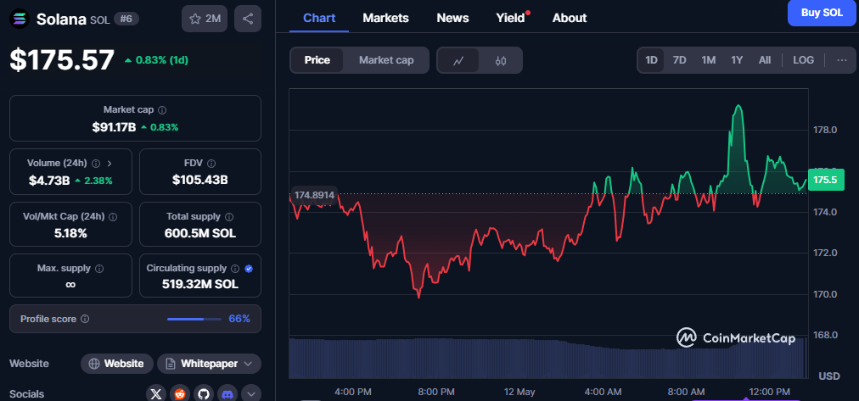Set chart range to 1Y
The width and height of the screenshot is (859, 401).
point(737,60)
